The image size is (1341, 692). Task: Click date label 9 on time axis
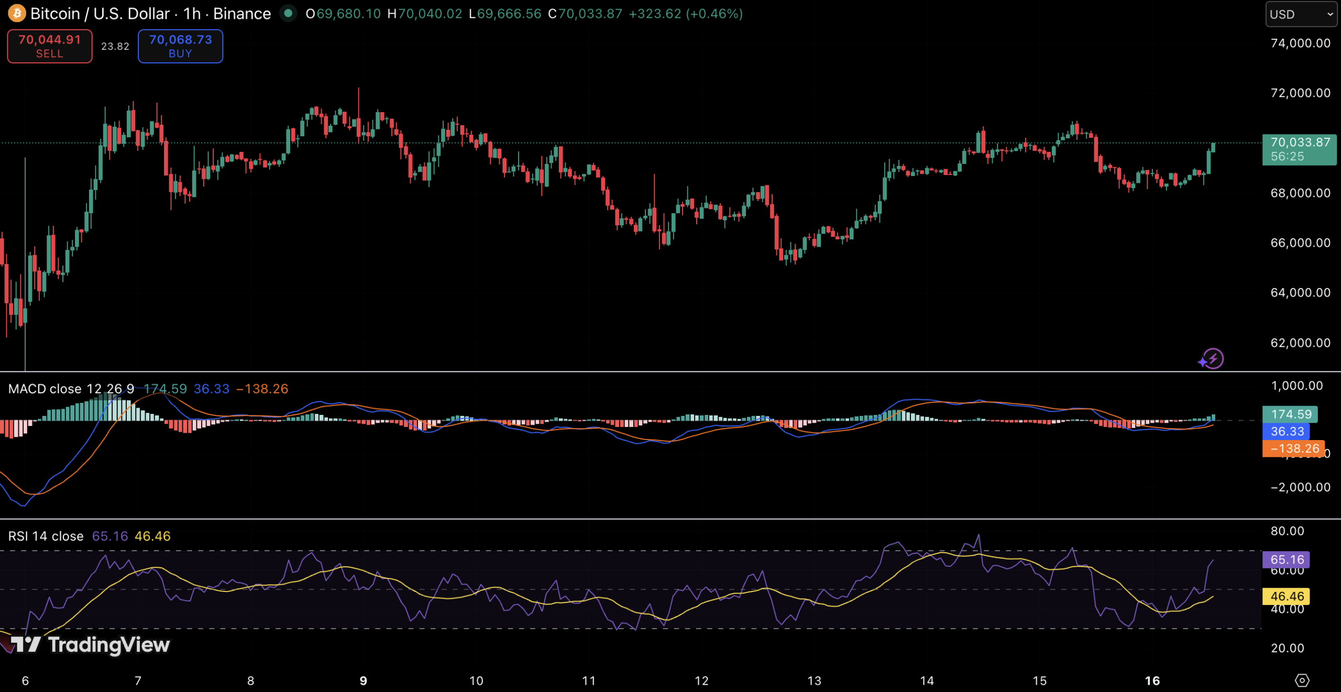click(x=363, y=680)
